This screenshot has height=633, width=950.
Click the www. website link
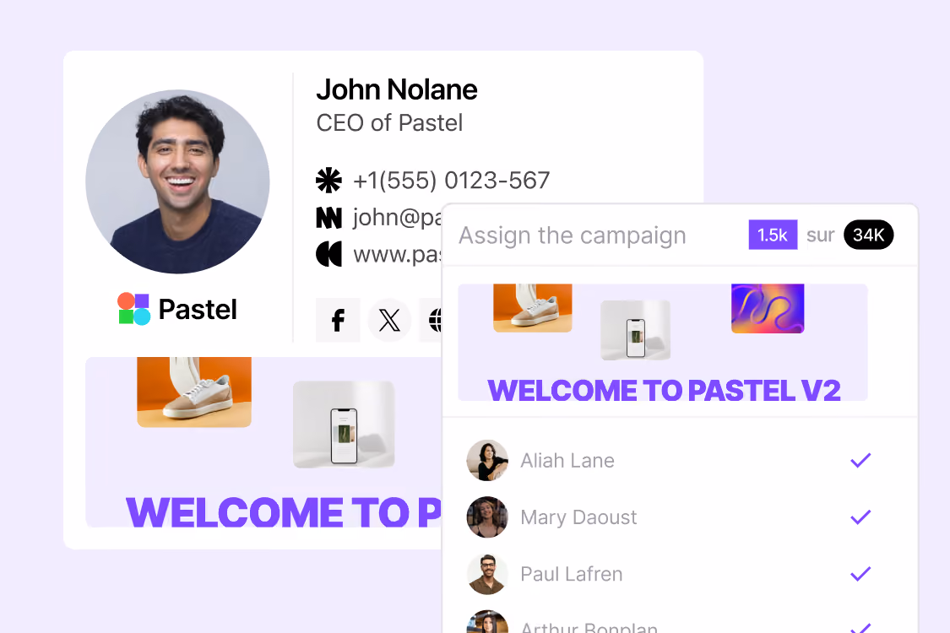click(x=398, y=254)
